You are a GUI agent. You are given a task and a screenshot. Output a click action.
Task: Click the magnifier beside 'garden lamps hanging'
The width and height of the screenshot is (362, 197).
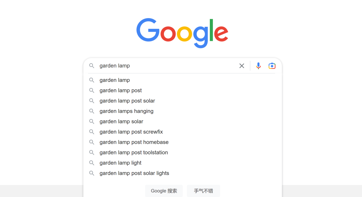pos(92,111)
